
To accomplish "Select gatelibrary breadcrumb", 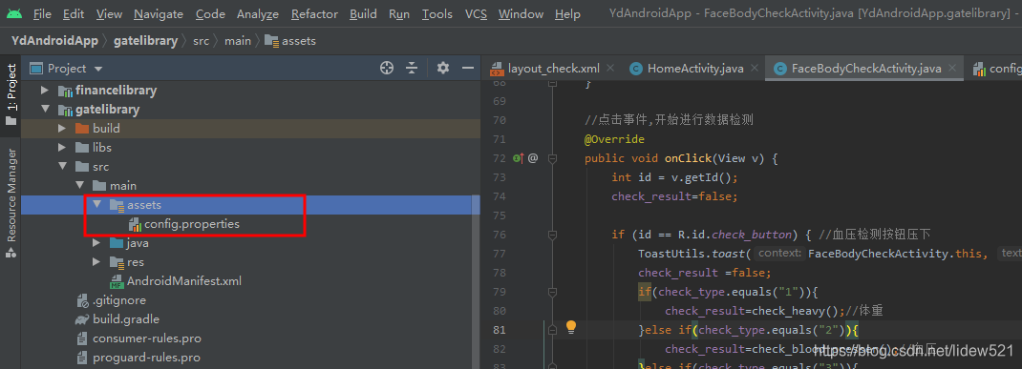I will point(145,40).
